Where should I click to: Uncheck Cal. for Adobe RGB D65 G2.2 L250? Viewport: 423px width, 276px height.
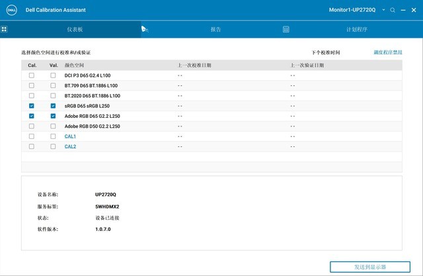tap(32, 116)
